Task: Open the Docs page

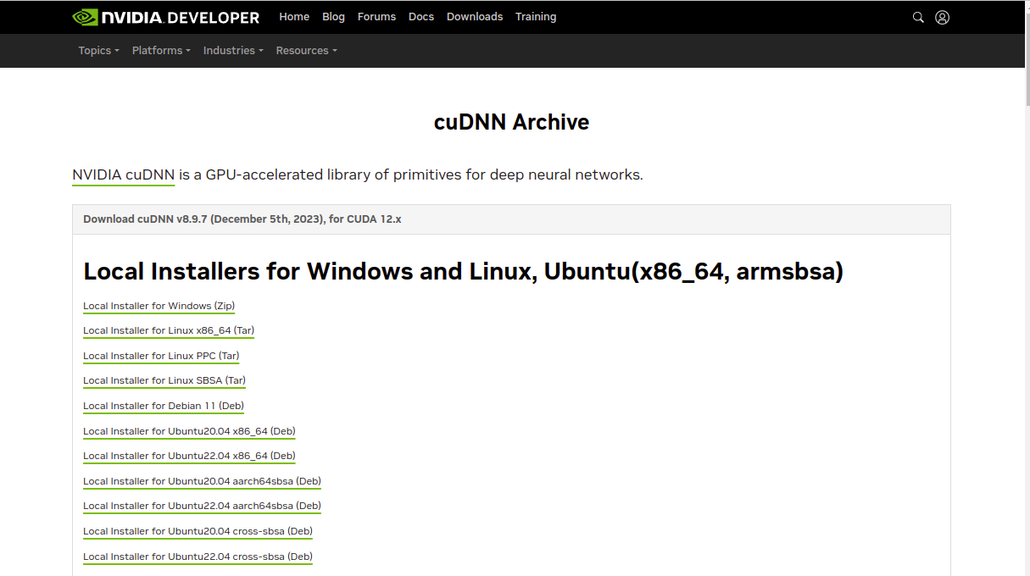Action: pos(421,17)
